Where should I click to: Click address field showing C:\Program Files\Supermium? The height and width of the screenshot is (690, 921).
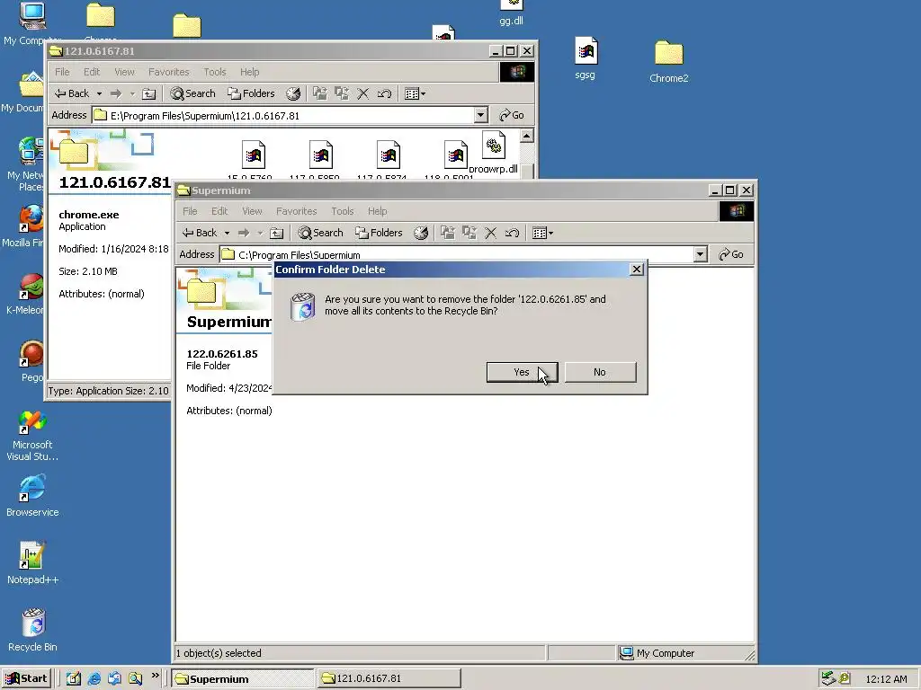[457, 254]
